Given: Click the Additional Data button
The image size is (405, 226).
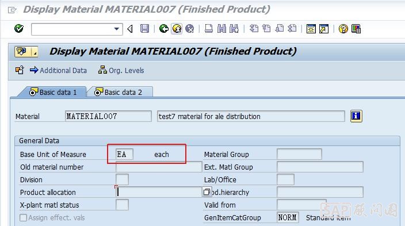Looking at the screenshot, I should point(58,71).
